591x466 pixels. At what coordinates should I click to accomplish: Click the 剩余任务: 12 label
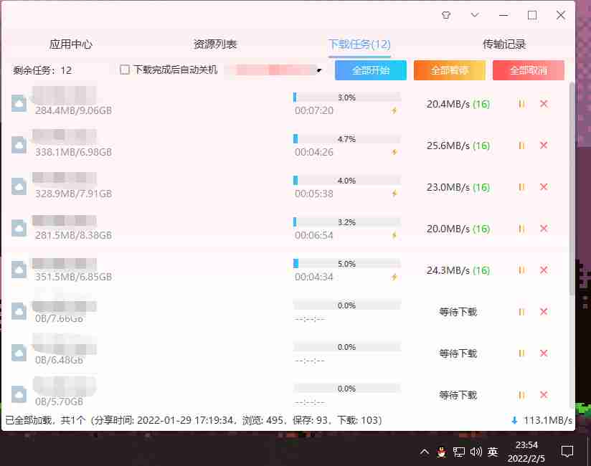42,70
